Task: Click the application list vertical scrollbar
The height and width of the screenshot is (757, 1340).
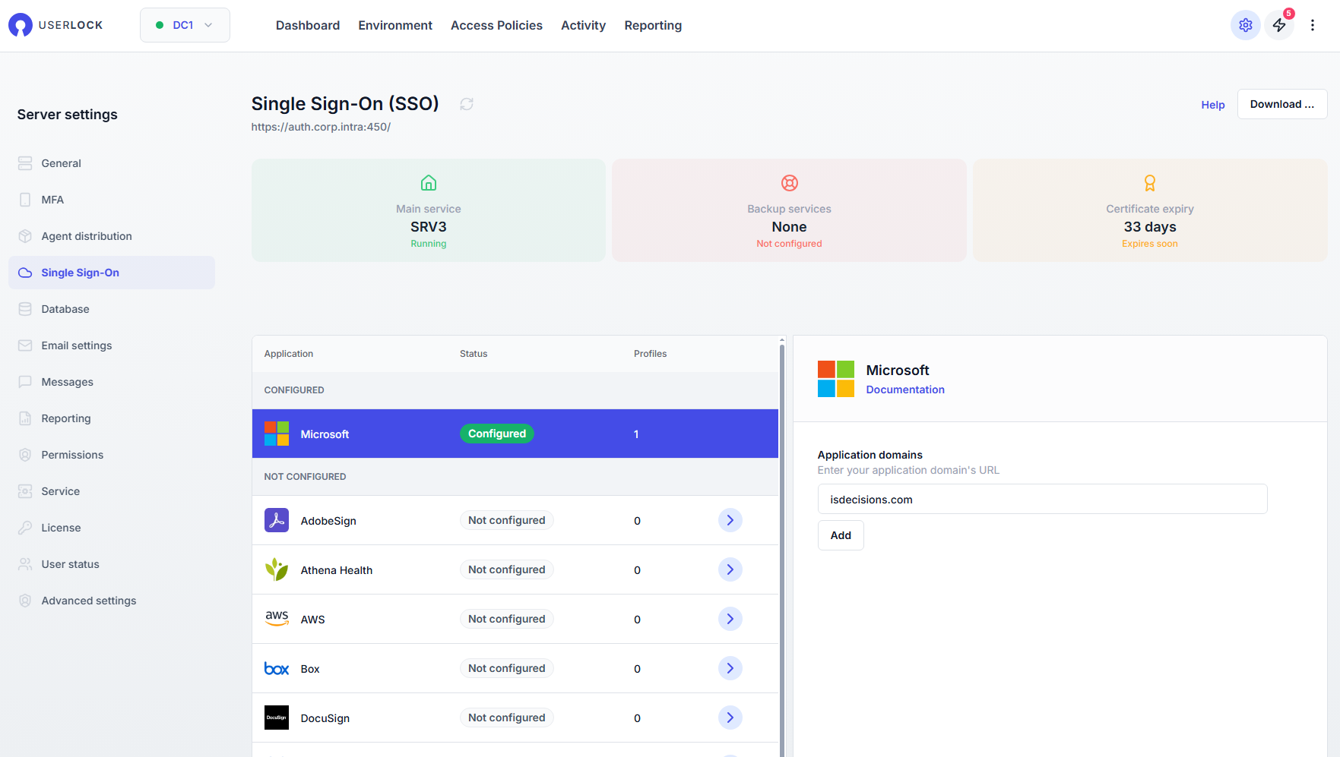Action: coord(781,531)
